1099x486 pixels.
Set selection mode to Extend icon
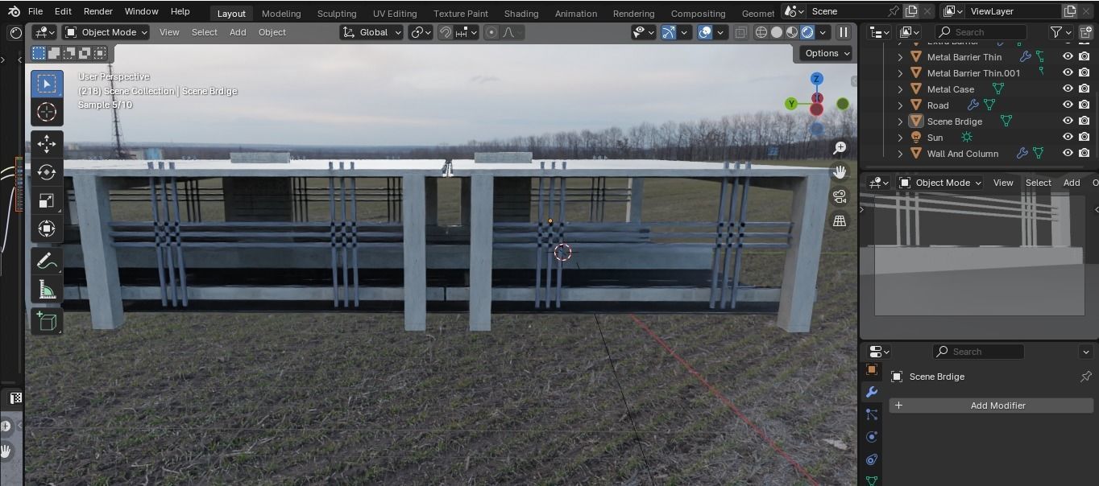coord(54,53)
